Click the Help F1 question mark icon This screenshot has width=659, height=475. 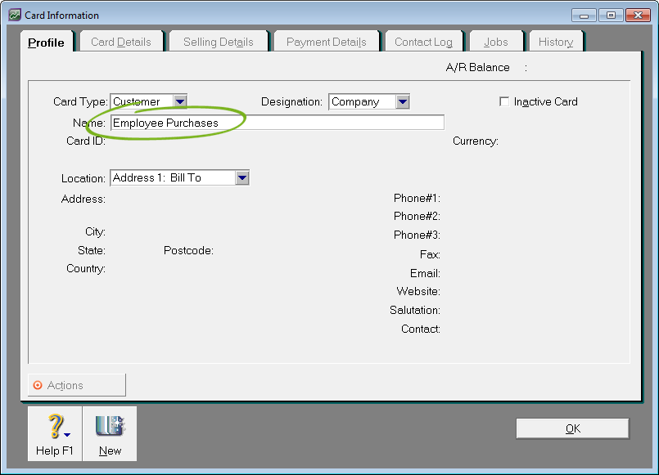[55, 427]
